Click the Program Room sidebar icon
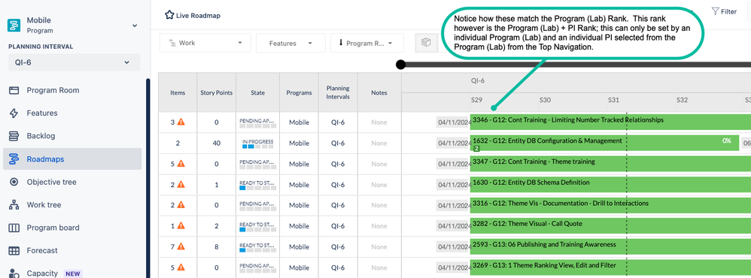The image size is (751, 278). point(14,90)
